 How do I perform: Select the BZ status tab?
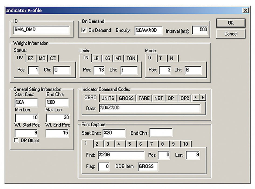click(x=30, y=58)
